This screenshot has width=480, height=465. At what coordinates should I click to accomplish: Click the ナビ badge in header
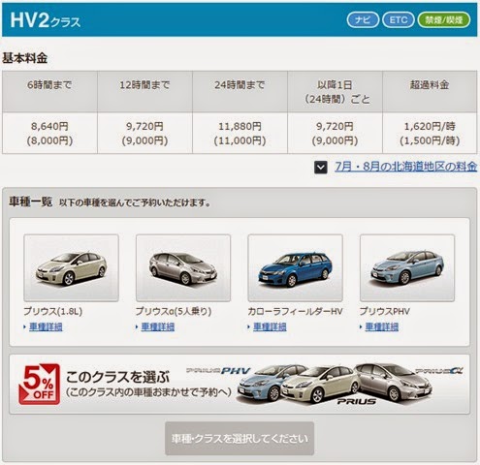[x=363, y=20]
